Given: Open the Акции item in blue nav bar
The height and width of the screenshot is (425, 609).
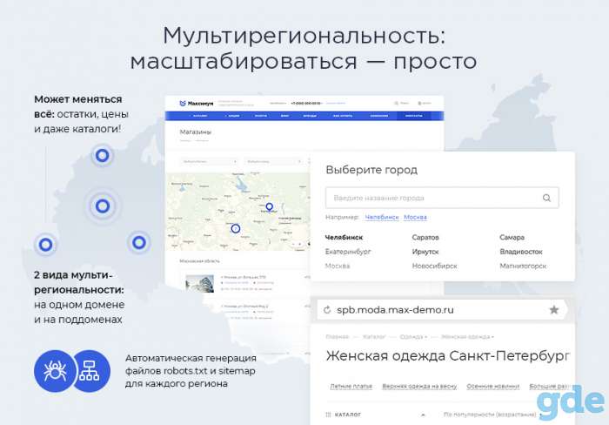Looking at the screenshot, I should click(232, 116).
